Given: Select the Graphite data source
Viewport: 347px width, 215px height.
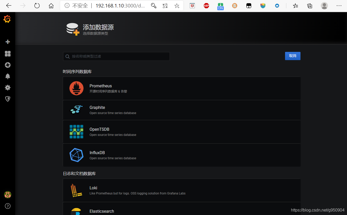Looking at the screenshot, I should point(182,110).
